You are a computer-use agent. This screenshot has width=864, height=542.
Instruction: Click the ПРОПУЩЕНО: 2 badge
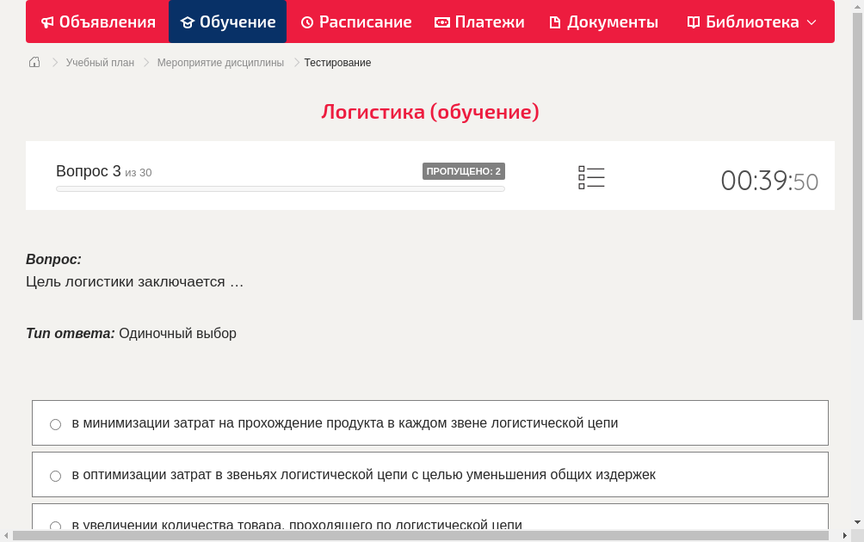point(465,170)
